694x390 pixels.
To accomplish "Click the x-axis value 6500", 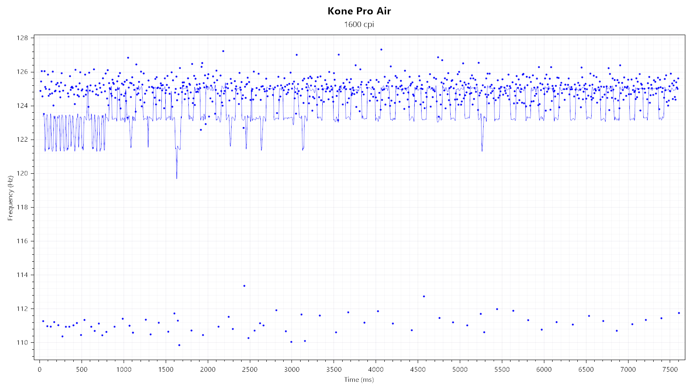I will coord(586,370).
